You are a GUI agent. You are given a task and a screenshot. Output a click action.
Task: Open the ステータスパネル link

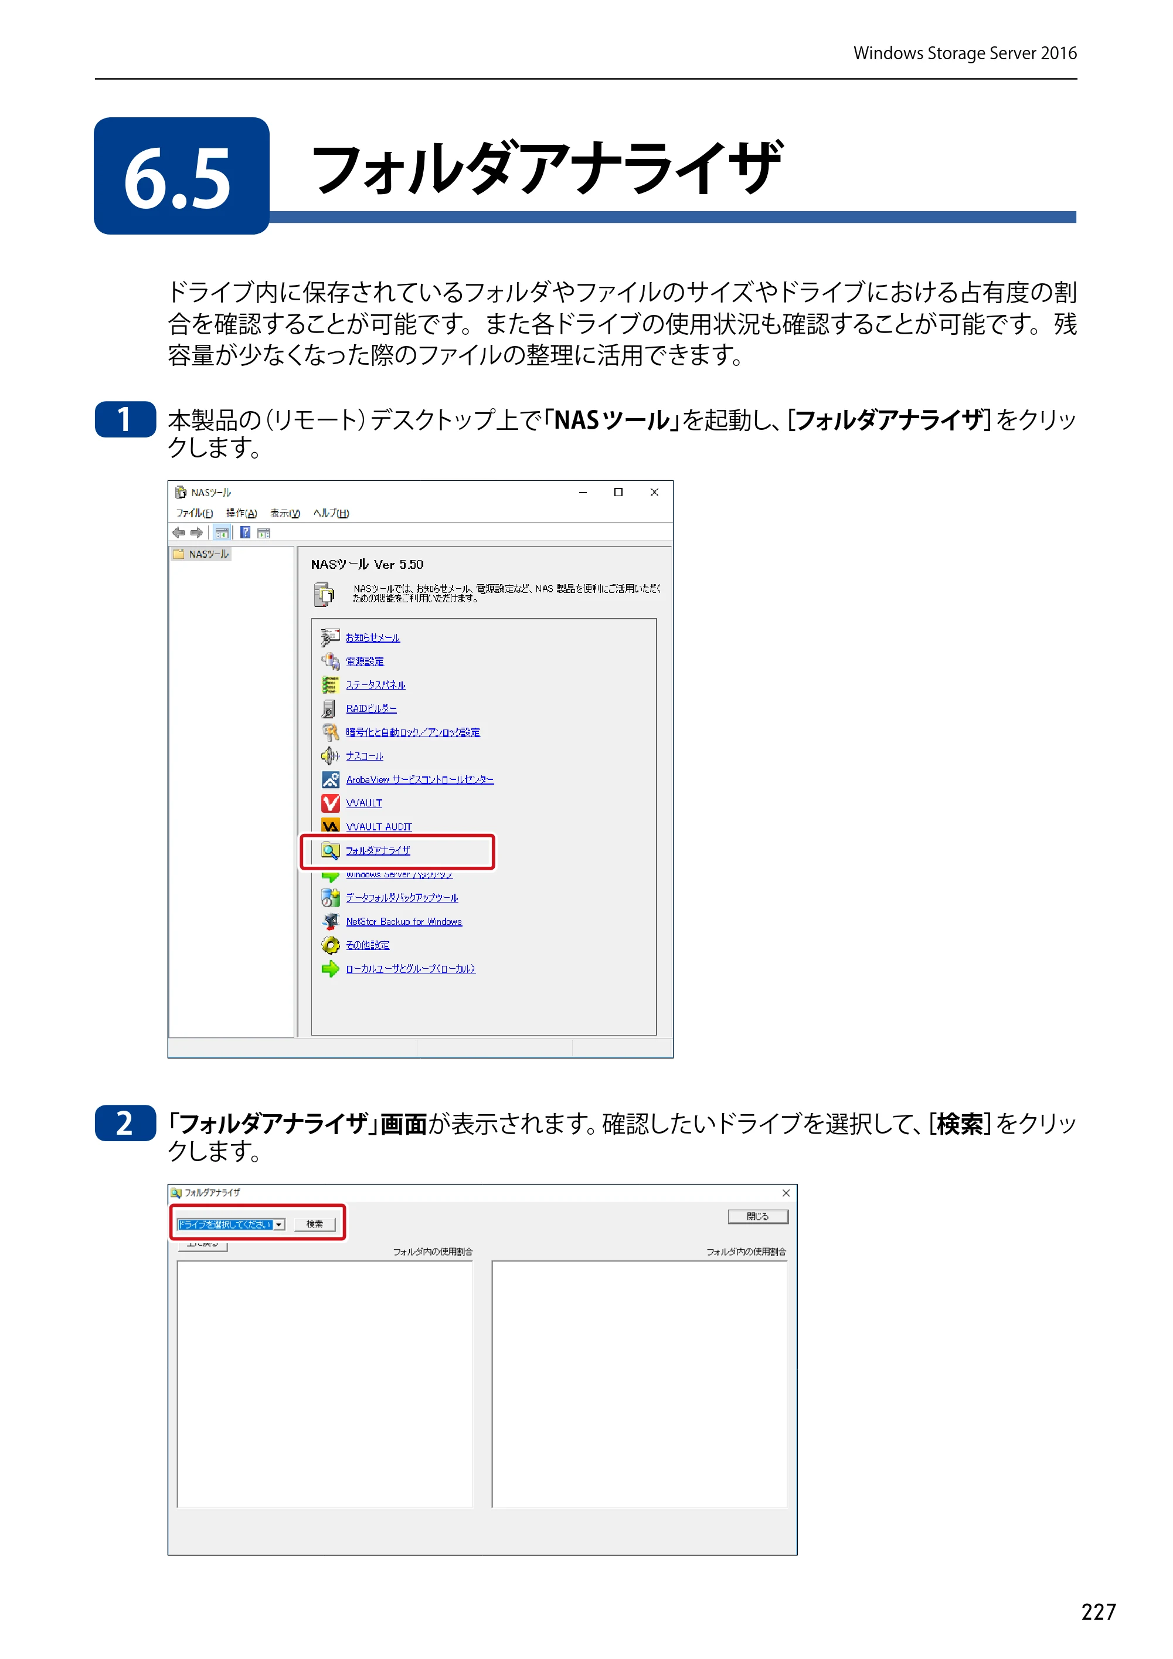click(x=376, y=685)
